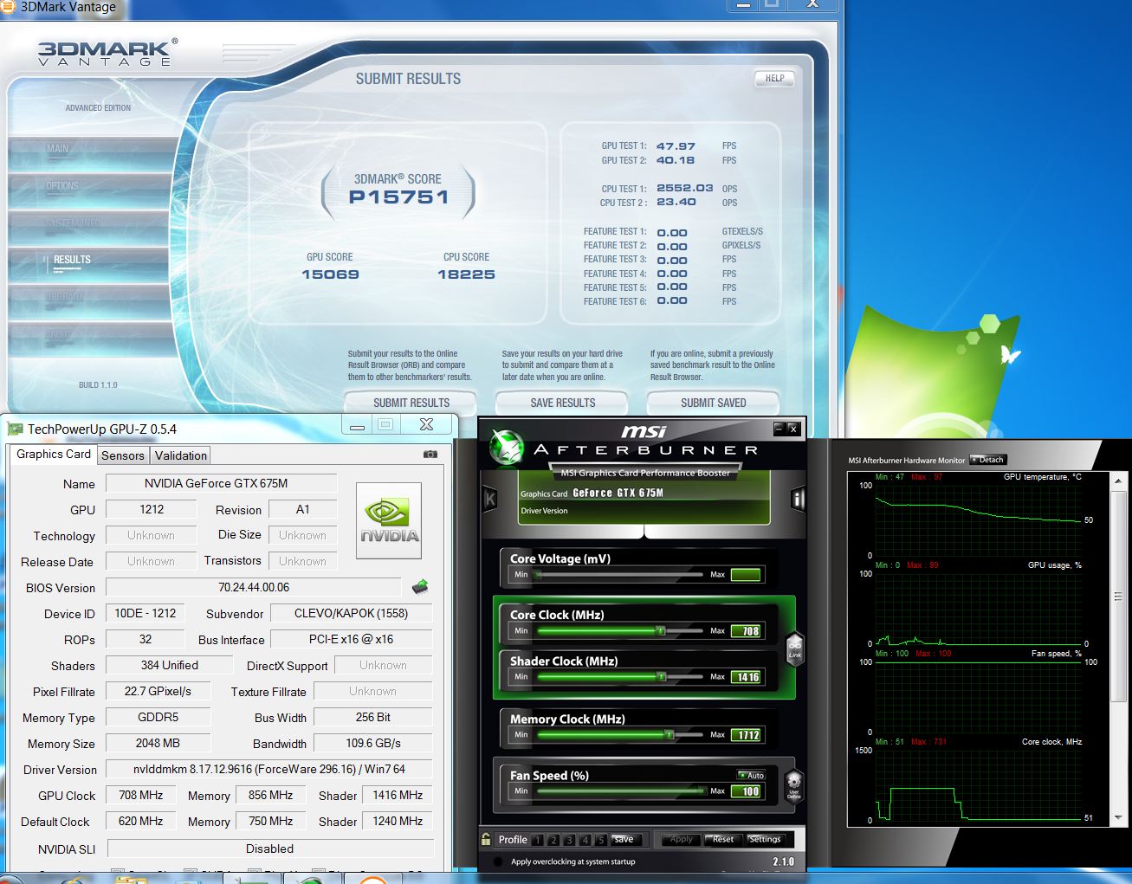Click the Core Clock value field 708
Viewport: 1132px width, 884px height.
pyautogui.click(x=746, y=631)
